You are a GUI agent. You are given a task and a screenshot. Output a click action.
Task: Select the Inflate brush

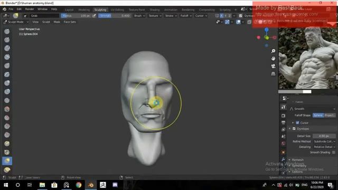tap(7, 83)
